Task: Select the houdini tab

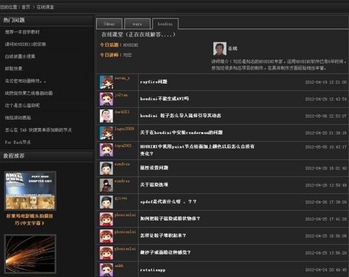Action: (x=165, y=24)
